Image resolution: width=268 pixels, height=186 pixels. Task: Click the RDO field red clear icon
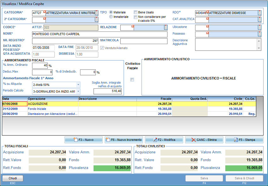coord(207,12)
